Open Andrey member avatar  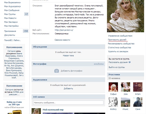113,102
